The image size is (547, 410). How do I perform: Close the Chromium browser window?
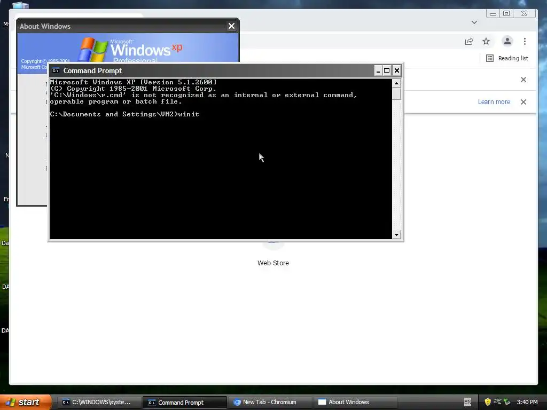click(x=524, y=13)
